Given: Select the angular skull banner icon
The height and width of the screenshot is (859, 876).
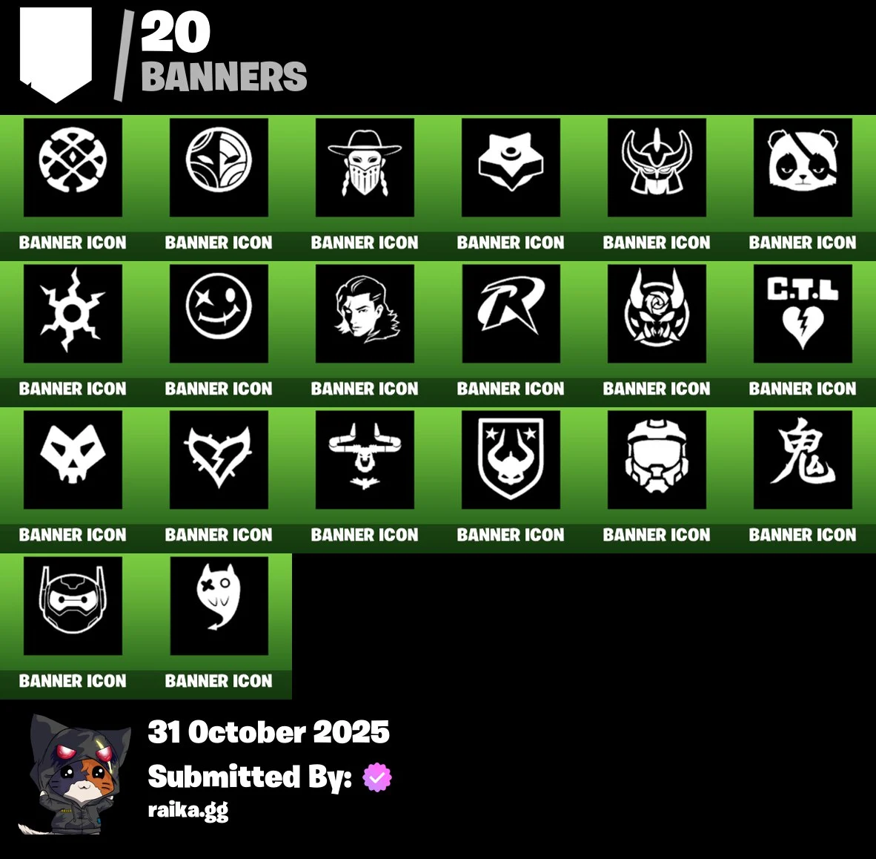Looking at the screenshot, I should point(73,460).
